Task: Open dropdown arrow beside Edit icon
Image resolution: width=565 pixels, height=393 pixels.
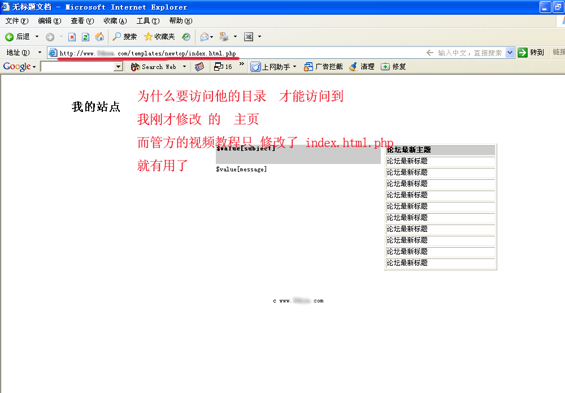Action: pos(259,37)
